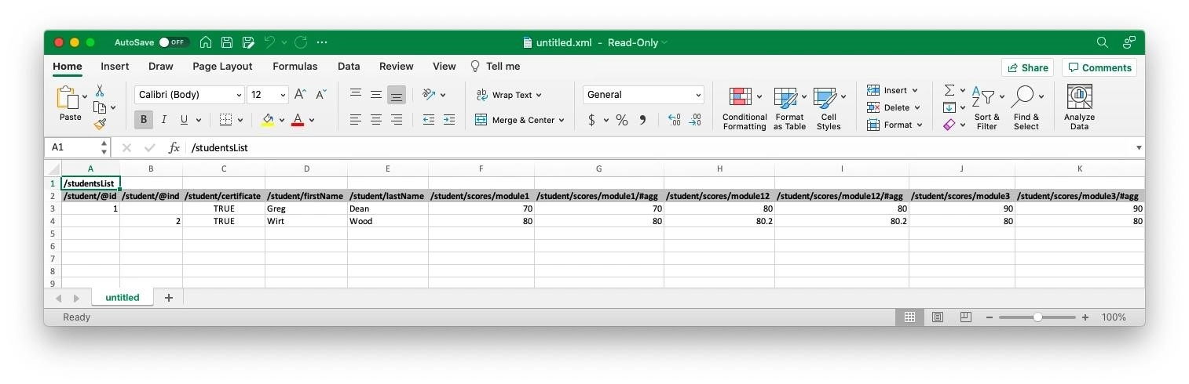This screenshot has width=1189, height=384.
Task: Click the Copy icon
Action: pos(100,107)
